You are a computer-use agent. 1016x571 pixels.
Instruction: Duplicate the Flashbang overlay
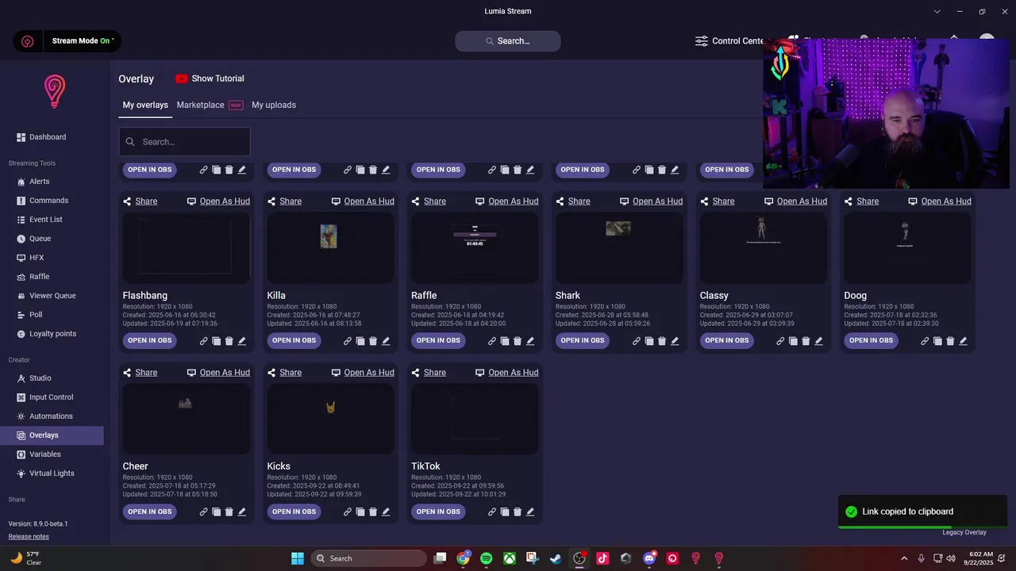click(x=216, y=341)
